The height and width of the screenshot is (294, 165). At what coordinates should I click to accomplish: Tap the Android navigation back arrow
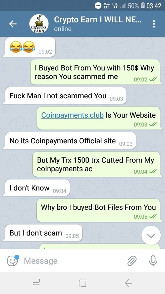click(x=129, y=283)
